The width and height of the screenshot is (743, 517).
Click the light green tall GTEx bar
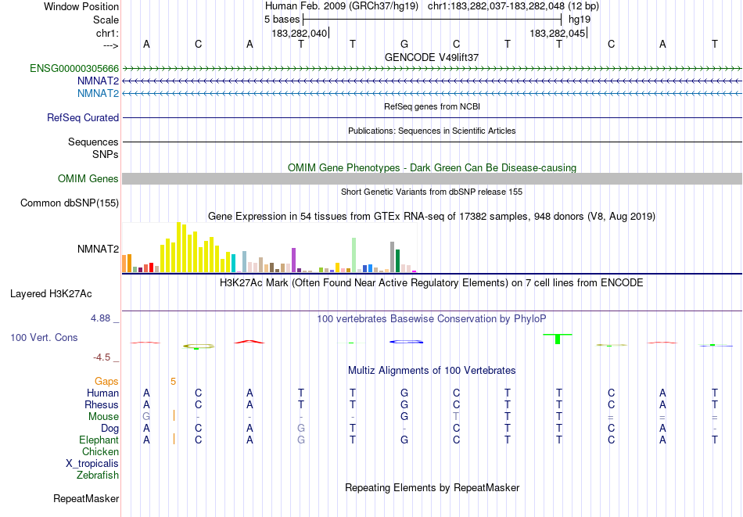tap(354, 255)
